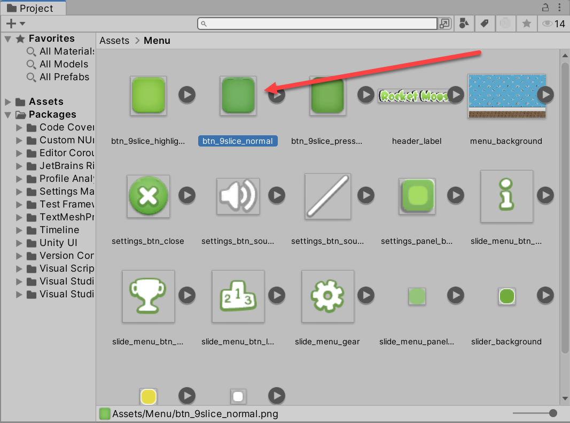Select the settings_panel_b... asset thumbnail
Screen dimensions: 570x423
pyautogui.click(x=417, y=196)
